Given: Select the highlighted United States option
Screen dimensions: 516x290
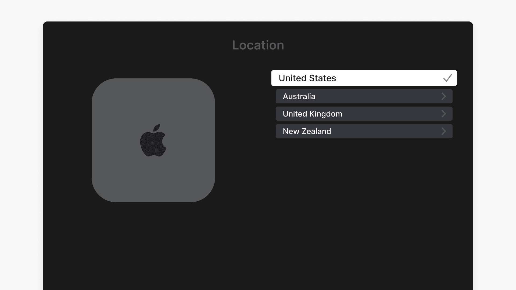Looking at the screenshot, I should coord(364,78).
